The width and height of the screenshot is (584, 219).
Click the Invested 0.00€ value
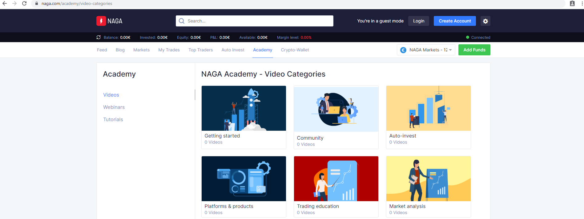(x=162, y=37)
